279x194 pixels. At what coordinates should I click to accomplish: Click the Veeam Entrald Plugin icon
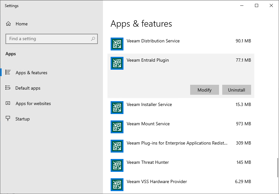coord(117,63)
